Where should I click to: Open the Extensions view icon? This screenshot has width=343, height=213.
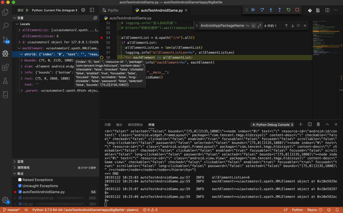[x=5, y=67]
